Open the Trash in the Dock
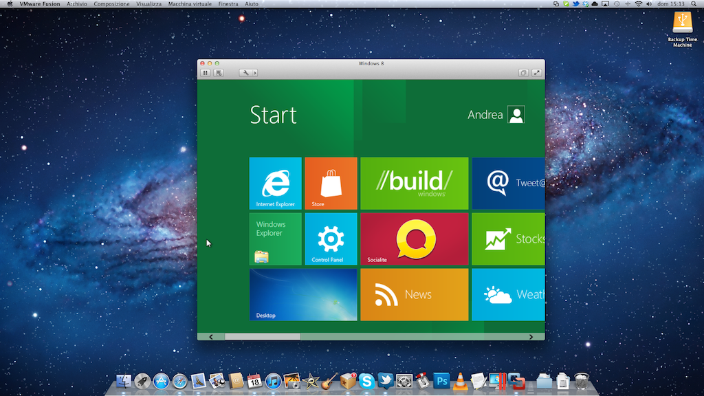The image size is (704, 396). click(x=582, y=381)
